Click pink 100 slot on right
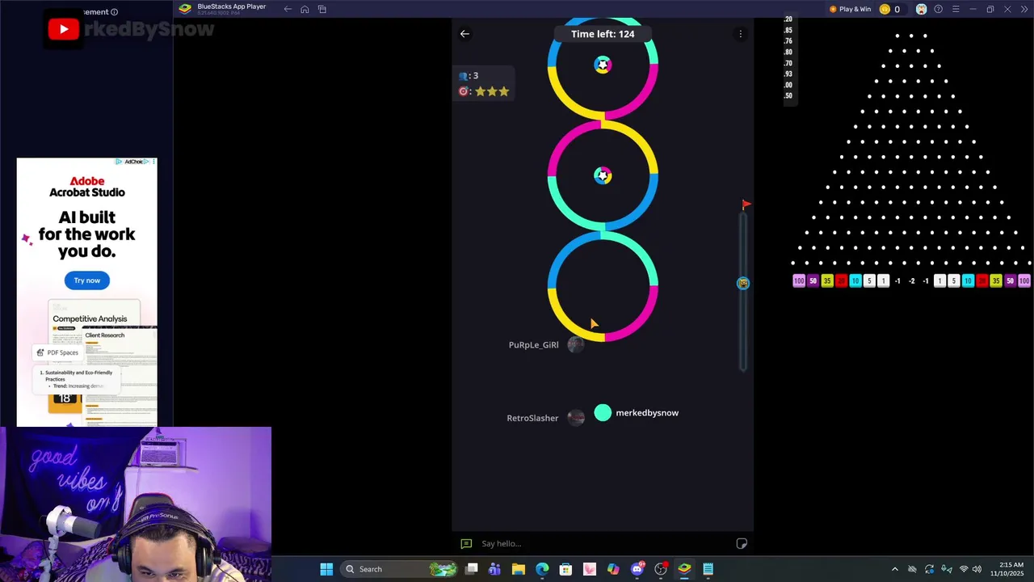Image resolution: width=1034 pixels, height=582 pixels. pyautogui.click(x=1024, y=281)
